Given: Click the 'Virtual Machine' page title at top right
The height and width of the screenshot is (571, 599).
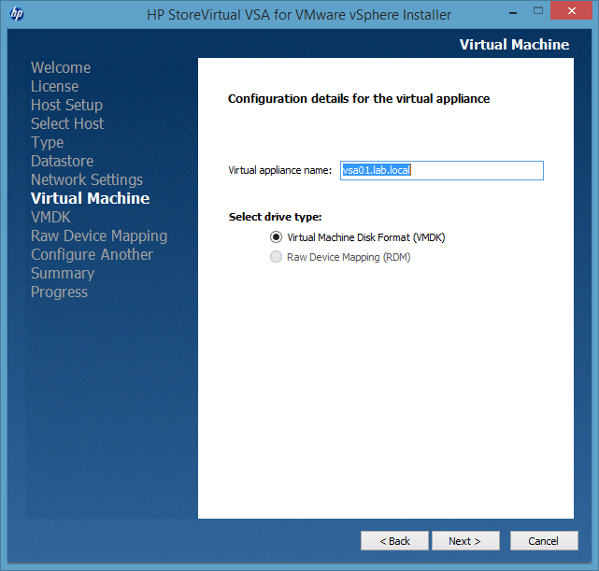Looking at the screenshot, I should 514,45.
